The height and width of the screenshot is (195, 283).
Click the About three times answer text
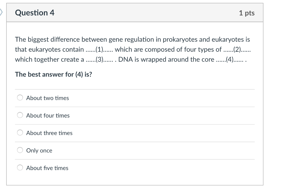[49, 133]
